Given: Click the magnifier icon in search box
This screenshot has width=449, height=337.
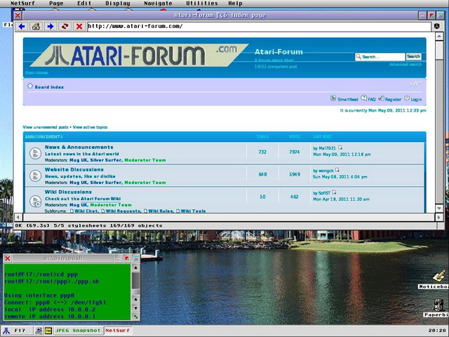Looking at the screenshot, I should 358,57.
